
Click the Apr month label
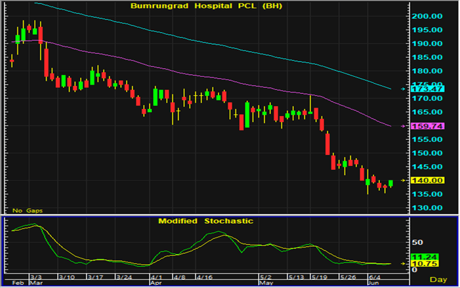pyautogui.click(x=156, y=284)
